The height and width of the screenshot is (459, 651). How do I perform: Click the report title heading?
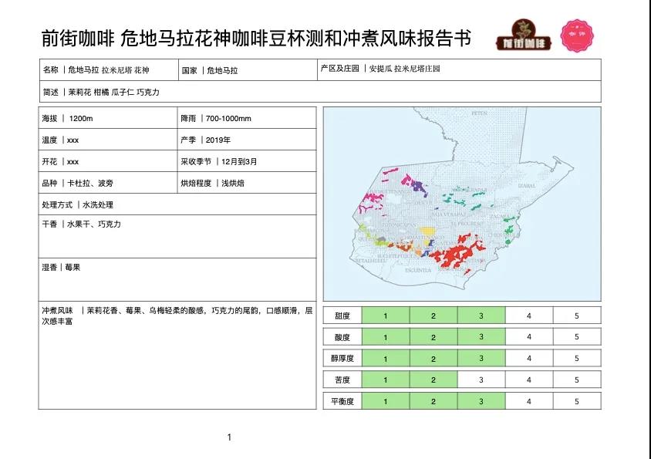255,39
